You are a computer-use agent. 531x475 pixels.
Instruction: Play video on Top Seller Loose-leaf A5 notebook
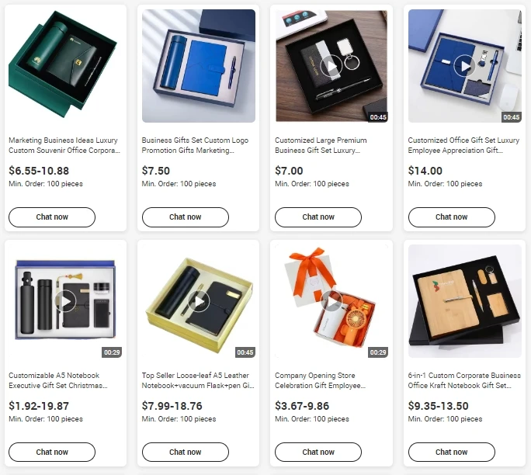199,301
